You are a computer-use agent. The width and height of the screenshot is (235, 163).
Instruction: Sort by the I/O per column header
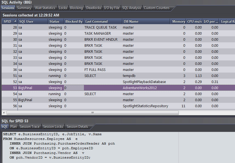pyautogui.click(x=211, y=21)
